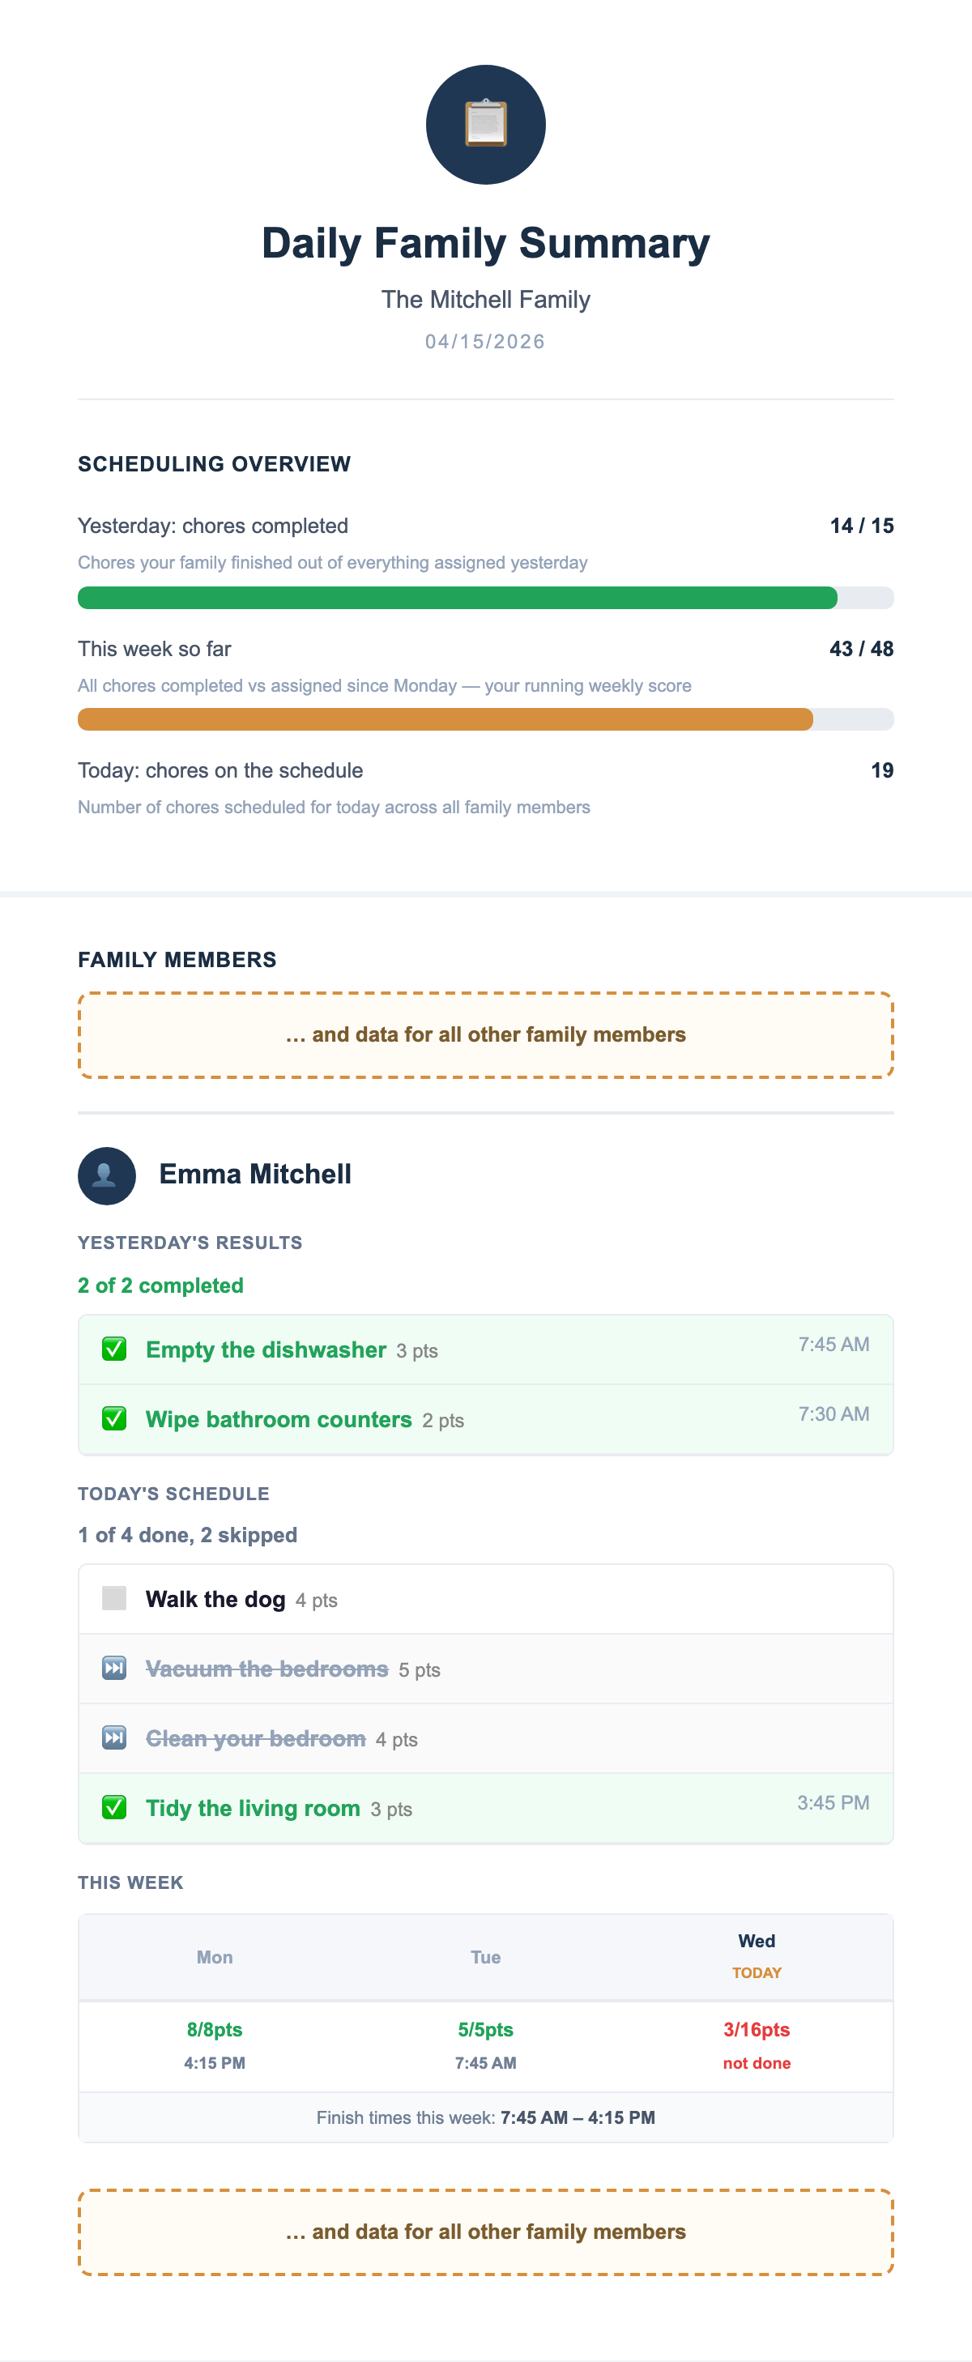Screen dimensions: 972x2362
Task: Expand upper other family members placeholder
Action: 485,1034
